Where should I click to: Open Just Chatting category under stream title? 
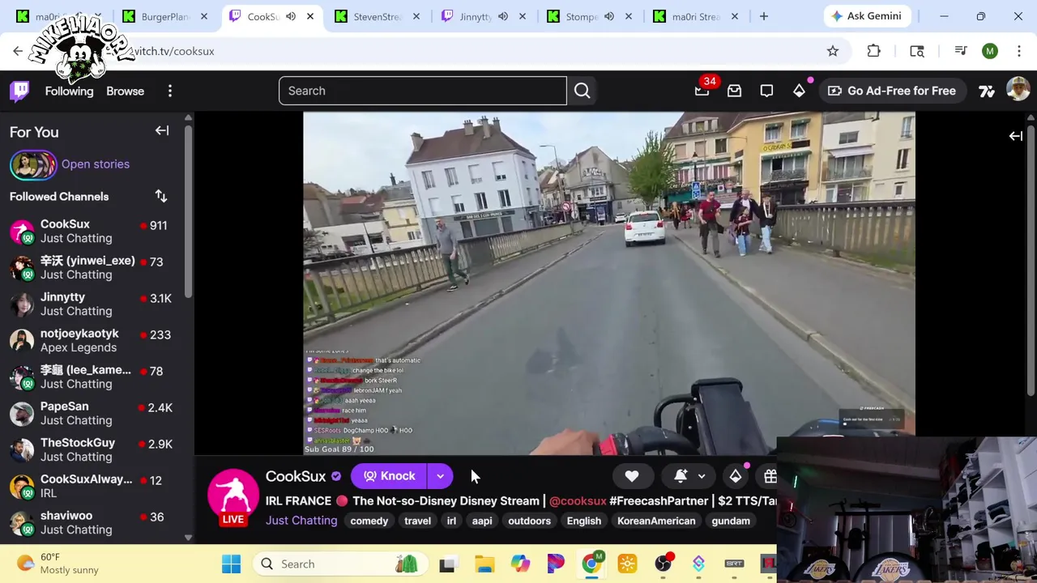pyautogui.click(x=301, y=521)
